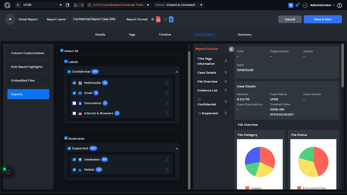Click the exports list vertical scrollbar
This screenshot has height=195, width=347.
coord(189,120)
